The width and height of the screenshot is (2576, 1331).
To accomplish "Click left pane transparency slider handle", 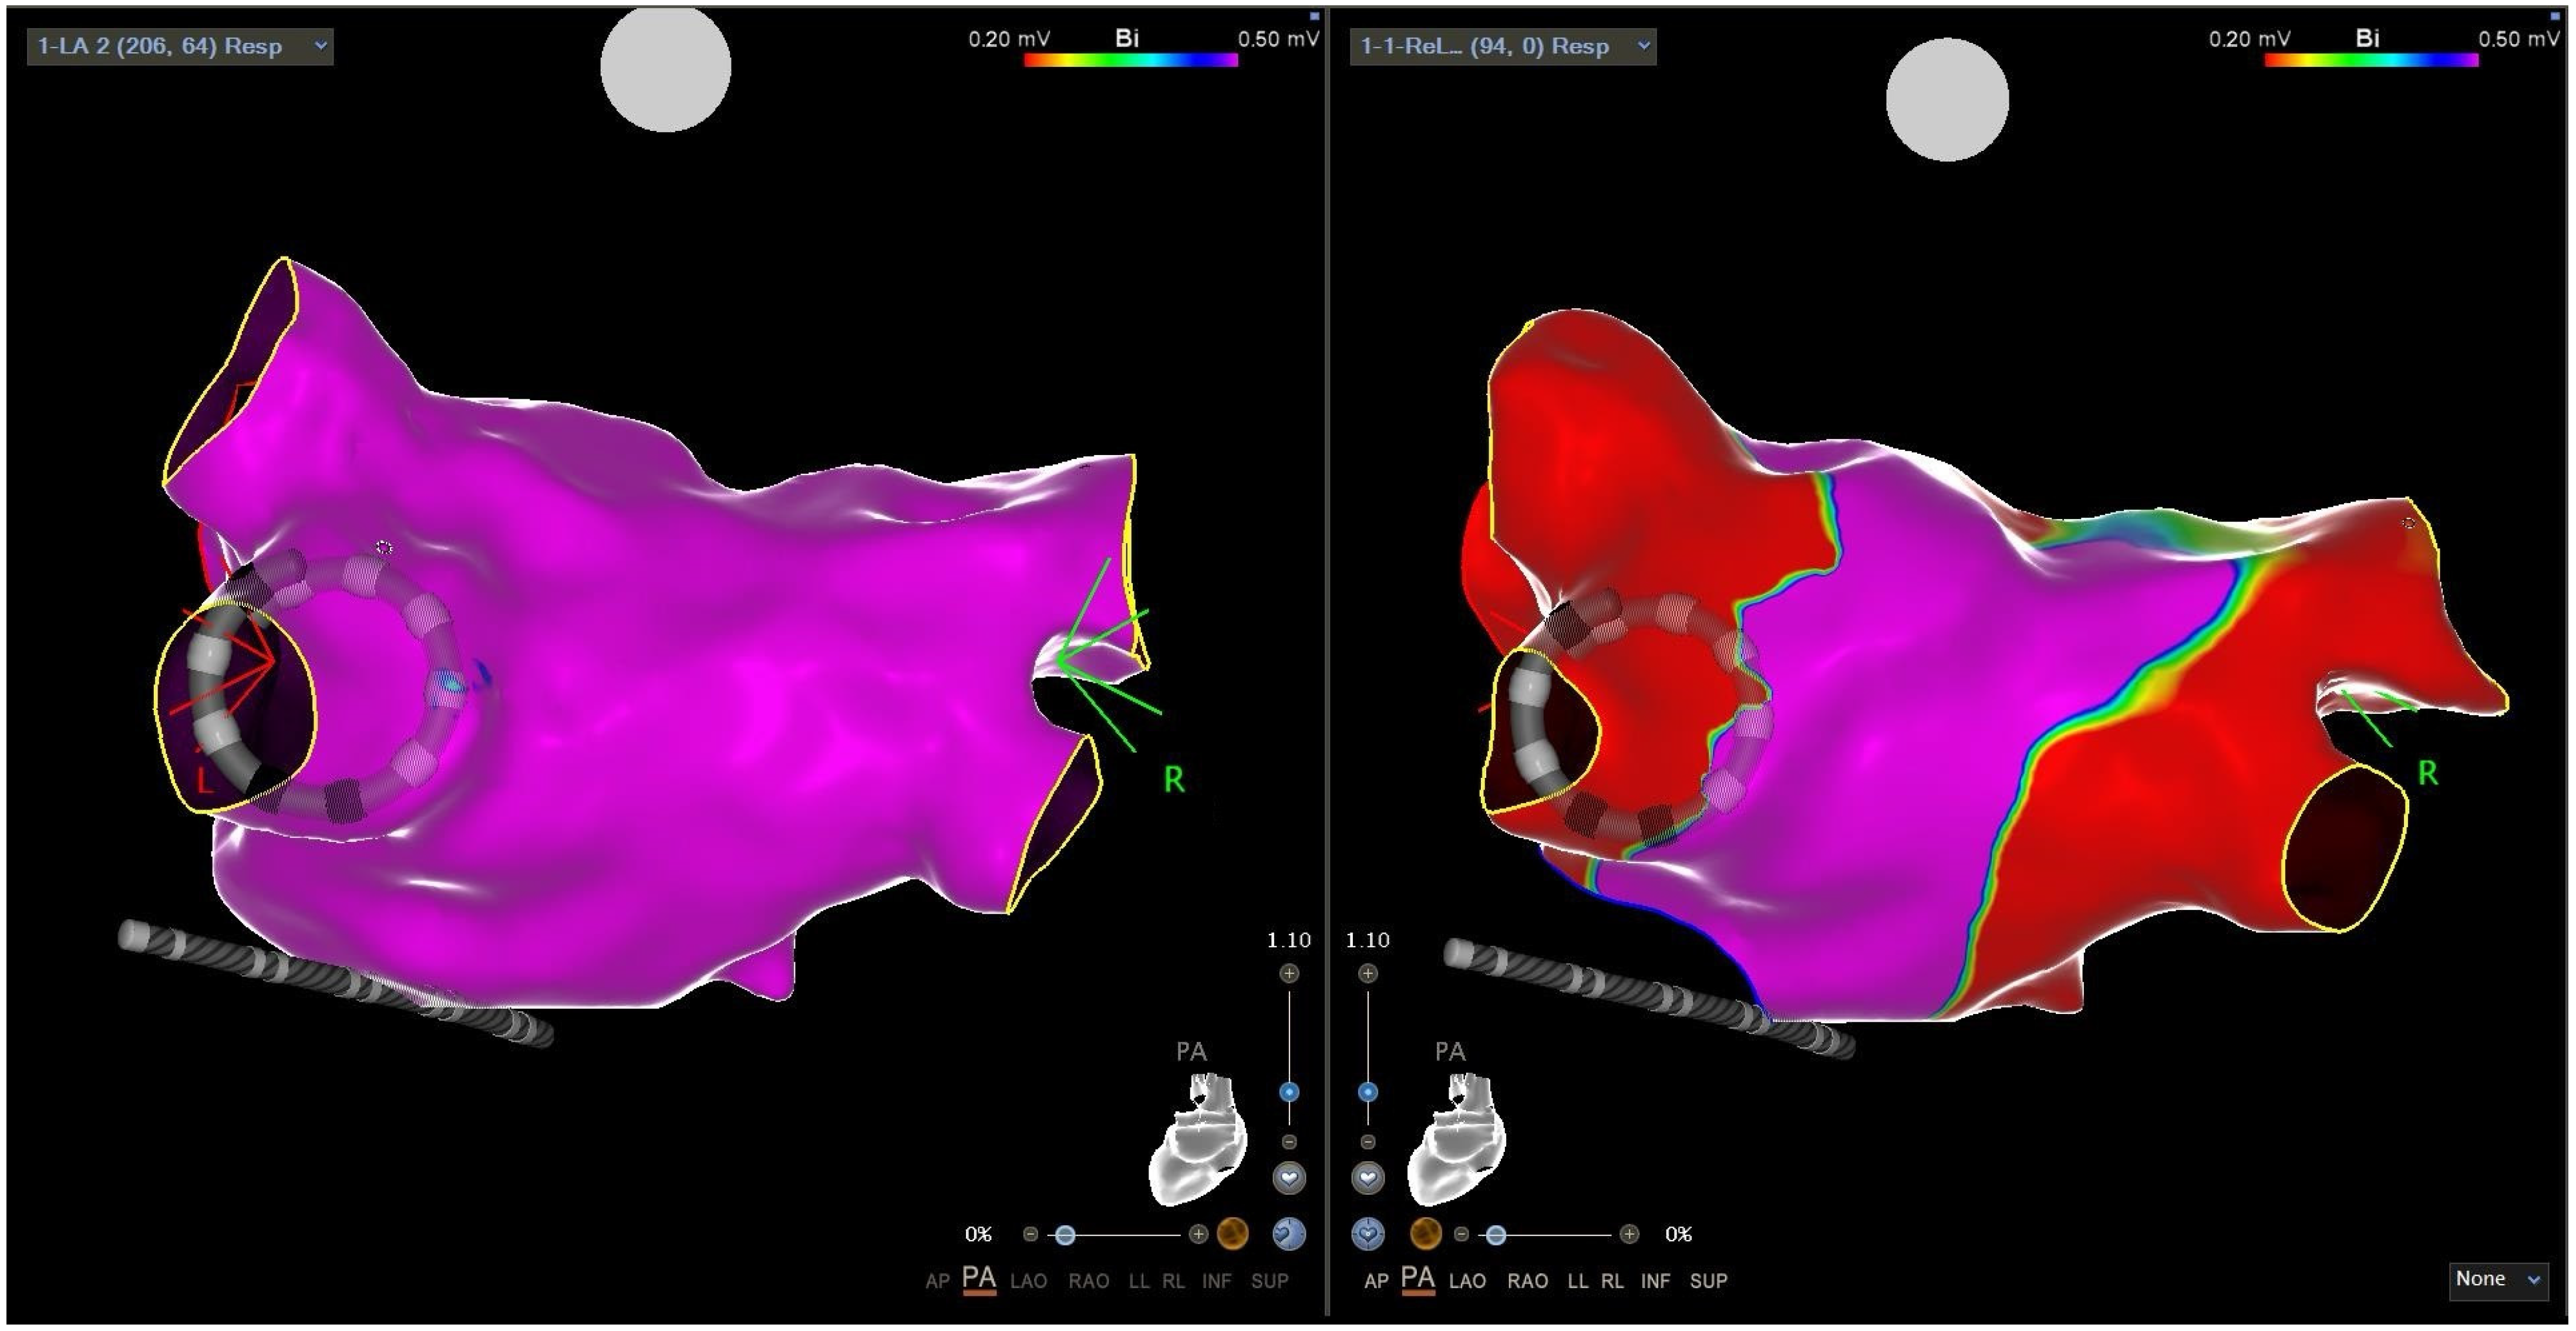I will pyautogui.click(x=1065, y=1235).
